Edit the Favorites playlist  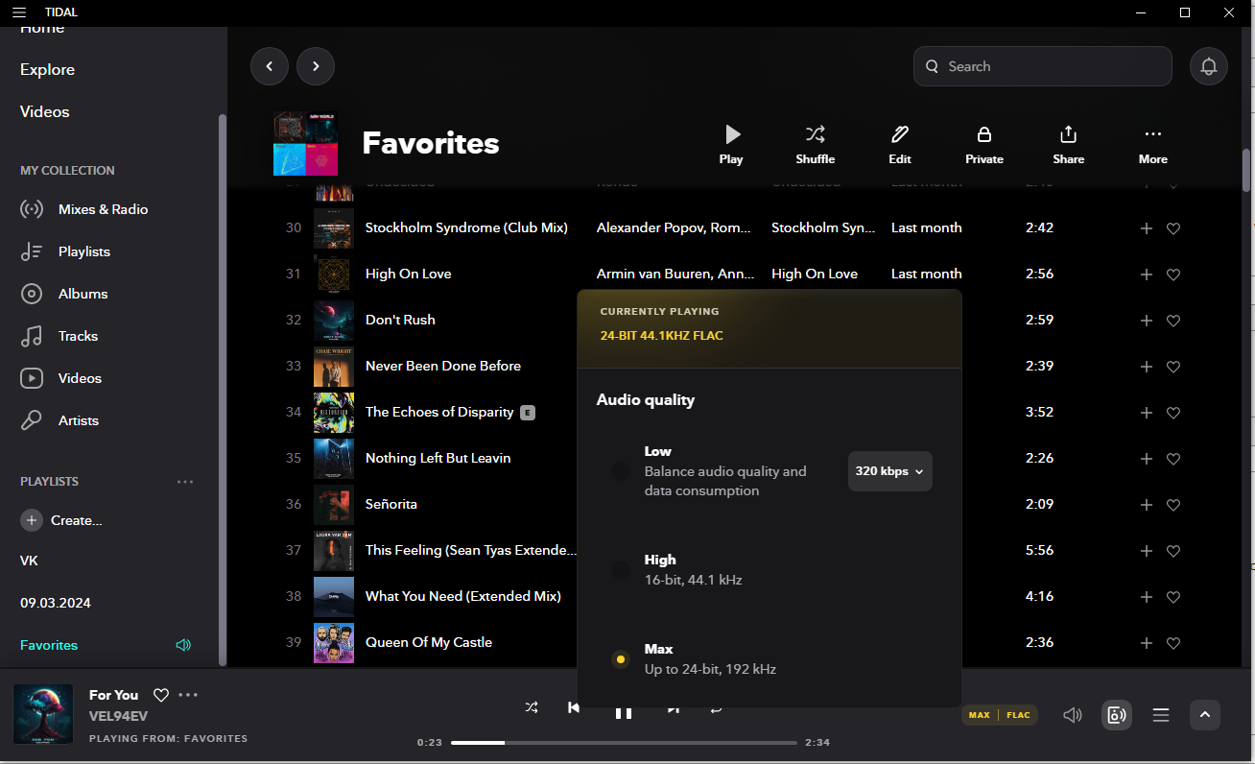(x=900, y=144)
